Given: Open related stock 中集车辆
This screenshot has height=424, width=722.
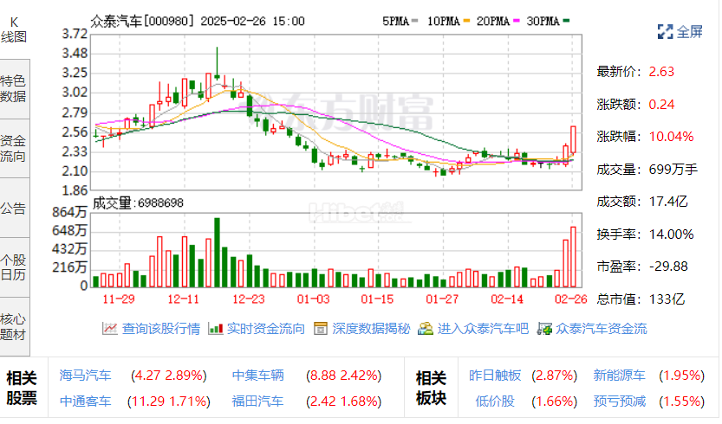Looking at the screenshot, I should (258, 376).
